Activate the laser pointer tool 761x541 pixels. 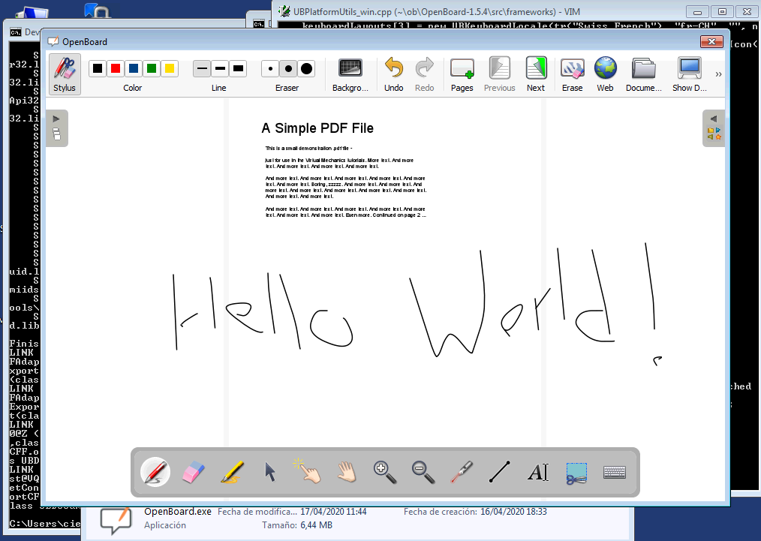[462, 472]
